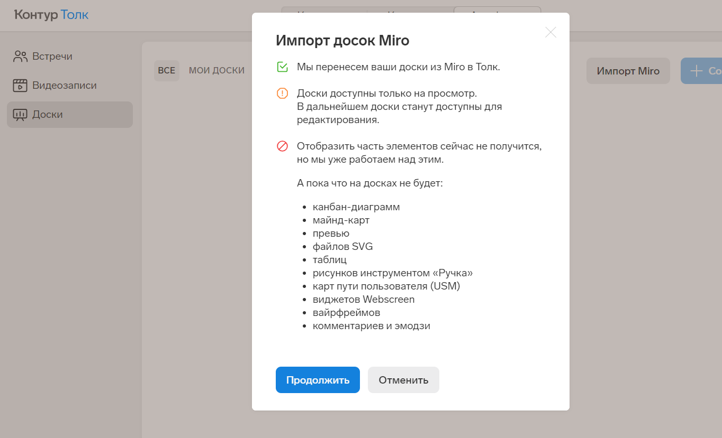The width and height of the screenshot is (722, 438).
Task: Click the text майнд-карт
Action: pos(341,220)
